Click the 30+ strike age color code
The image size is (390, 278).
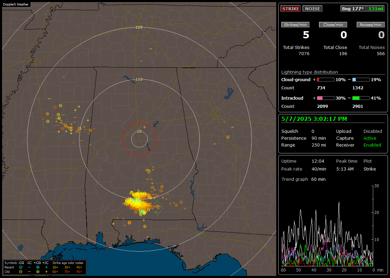pyautogui.click(x=67, y=267)
